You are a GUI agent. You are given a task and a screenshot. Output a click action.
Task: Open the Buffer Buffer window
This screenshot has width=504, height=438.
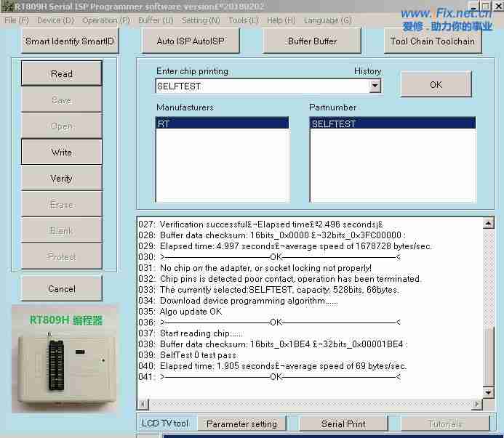click(312, 41)
